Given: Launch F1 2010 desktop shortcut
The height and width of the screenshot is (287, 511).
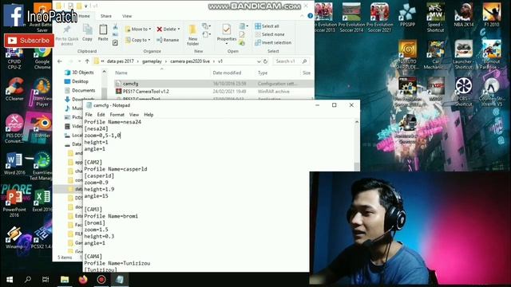Looking at the screenshot, I should [x=492, y=15].
